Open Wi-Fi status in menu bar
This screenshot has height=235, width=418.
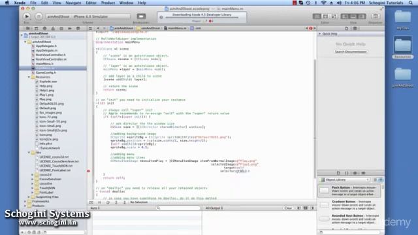[x=323, y=3]
